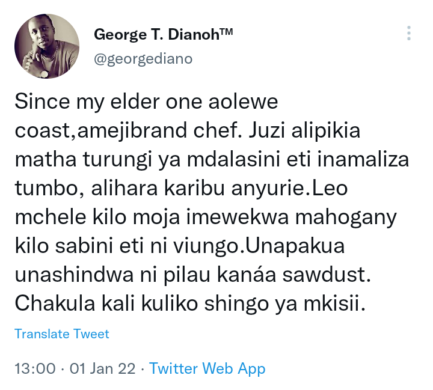
Task: Click the word 'sawdust' in the tweet
Action: point(324,275)
